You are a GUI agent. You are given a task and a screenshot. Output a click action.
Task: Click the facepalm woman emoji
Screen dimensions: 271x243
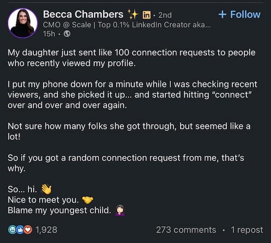point(120,210)
